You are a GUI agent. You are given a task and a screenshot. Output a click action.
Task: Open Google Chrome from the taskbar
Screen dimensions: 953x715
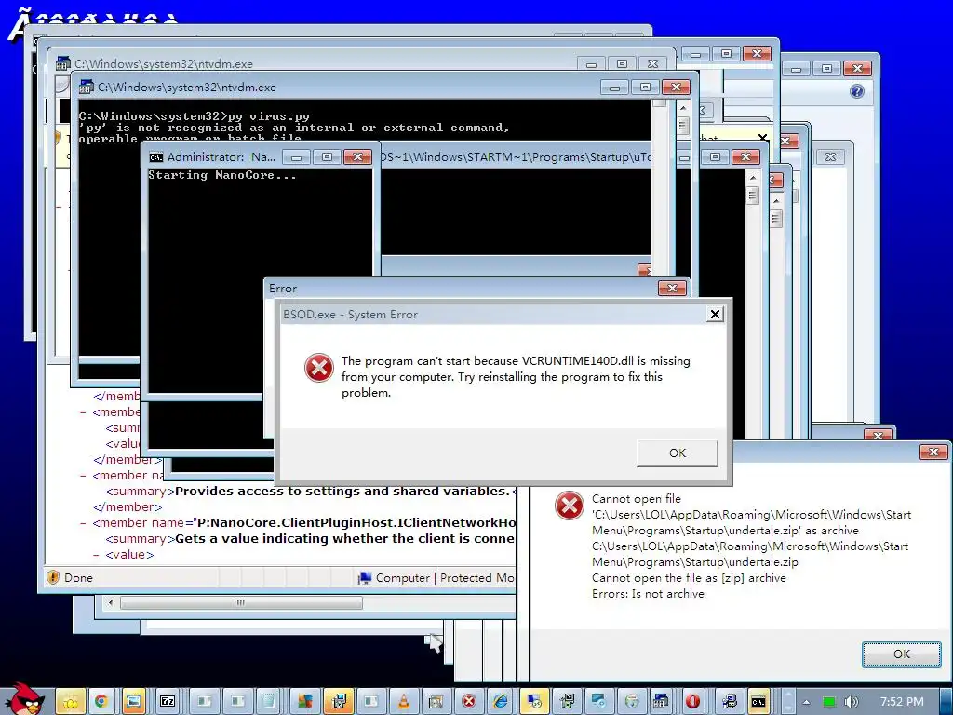click(x=101, y=701)
